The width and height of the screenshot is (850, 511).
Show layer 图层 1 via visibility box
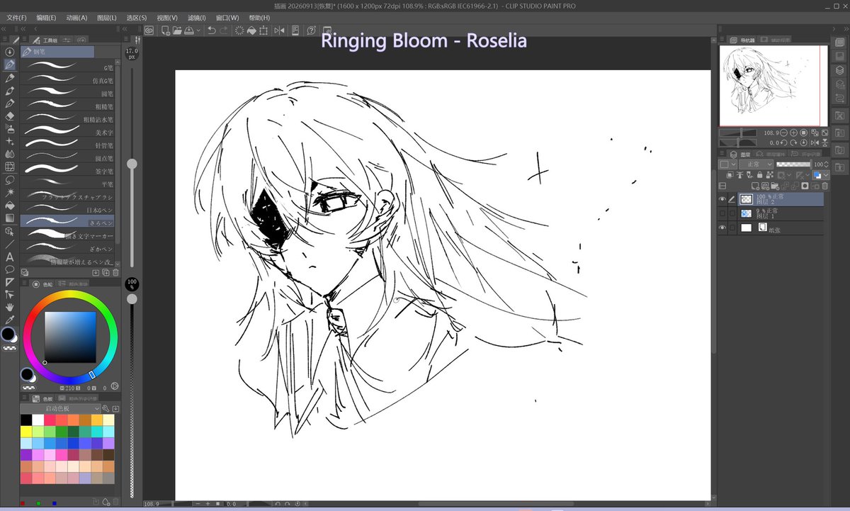pos(722,213)
